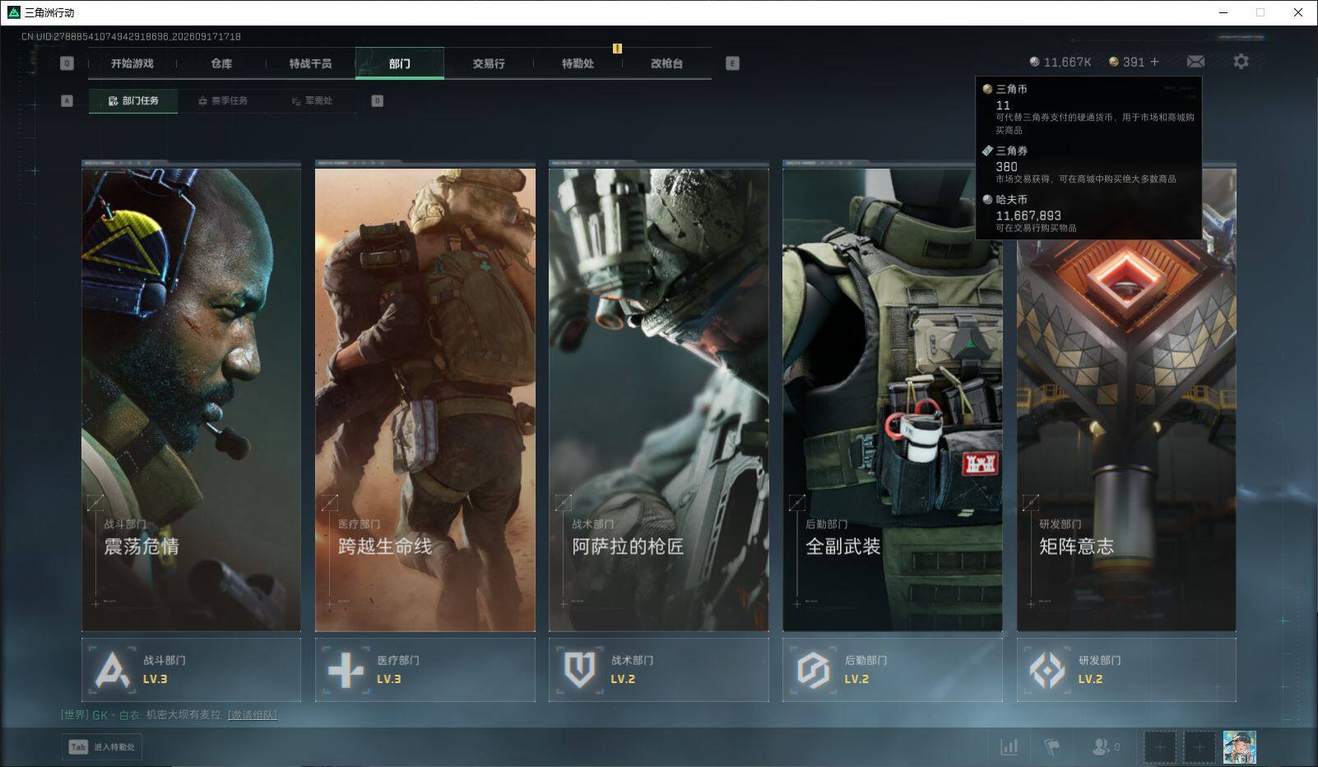The height and width of the screenshot is (767, 1318).
Task: Select the 研发部门 diamond icon
Action: (1047, 669)
